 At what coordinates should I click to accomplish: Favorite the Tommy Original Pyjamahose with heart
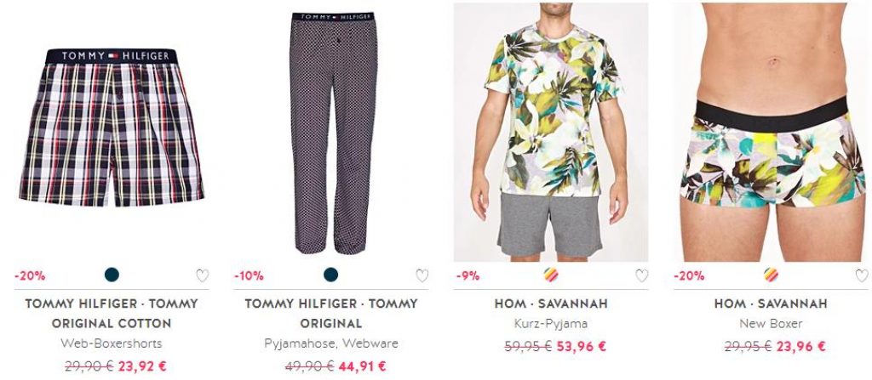point(422,275)
